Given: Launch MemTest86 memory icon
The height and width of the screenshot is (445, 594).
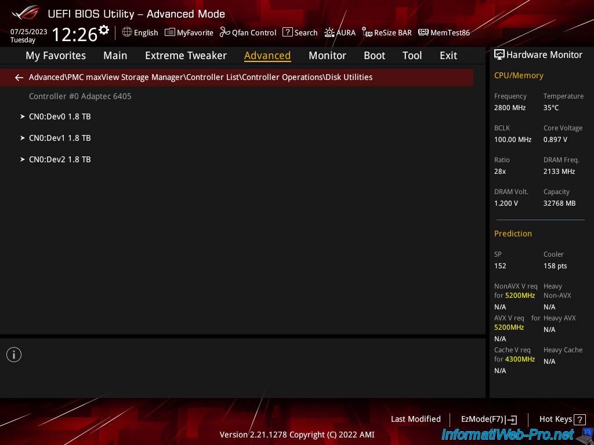Looking at the screenshot, I should [x=423, y=32].
